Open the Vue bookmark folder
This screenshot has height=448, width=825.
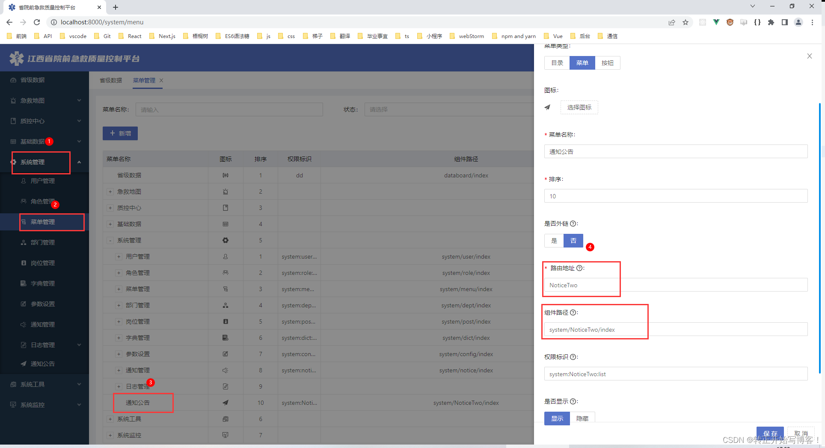tap(553, 36)
